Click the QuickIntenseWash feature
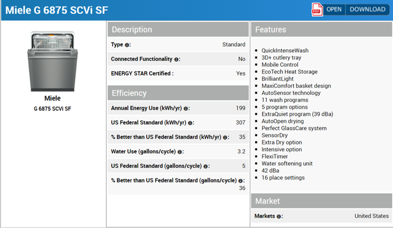 tap(285, 50)
